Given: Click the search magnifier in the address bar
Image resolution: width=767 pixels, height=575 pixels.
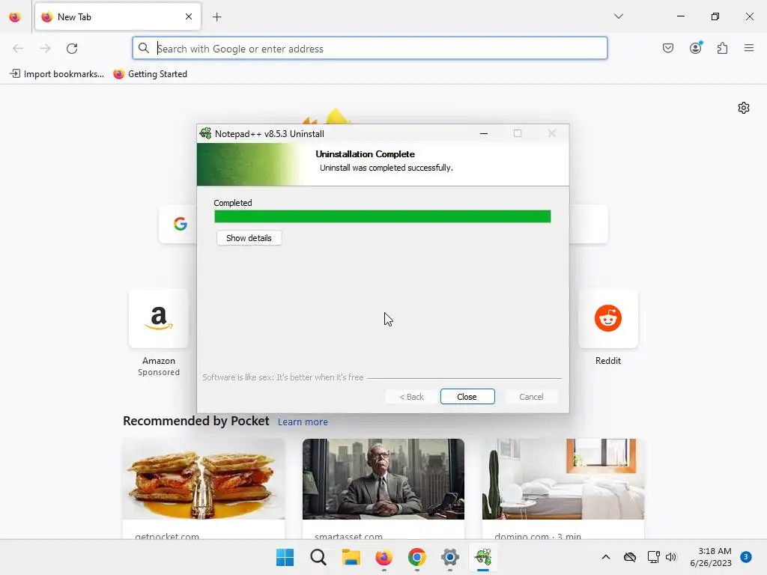Looking at the screenshot, I should click(x=144, y=48).
